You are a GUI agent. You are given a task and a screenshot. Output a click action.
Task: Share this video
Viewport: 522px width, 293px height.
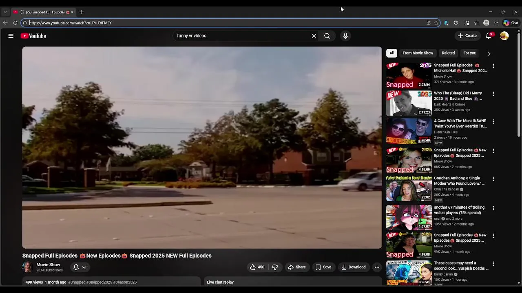pyautogui.click(x=297, y=267)
